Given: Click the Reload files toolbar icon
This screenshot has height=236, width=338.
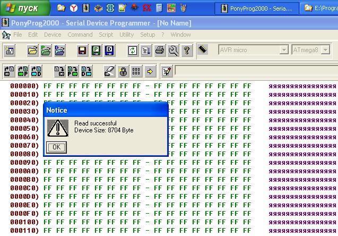Looking at the screenshot, I should [x=133, y=50].
